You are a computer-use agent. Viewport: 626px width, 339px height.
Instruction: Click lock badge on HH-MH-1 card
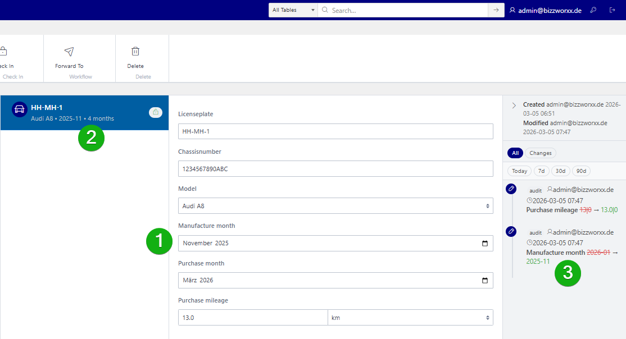(156, 113)
